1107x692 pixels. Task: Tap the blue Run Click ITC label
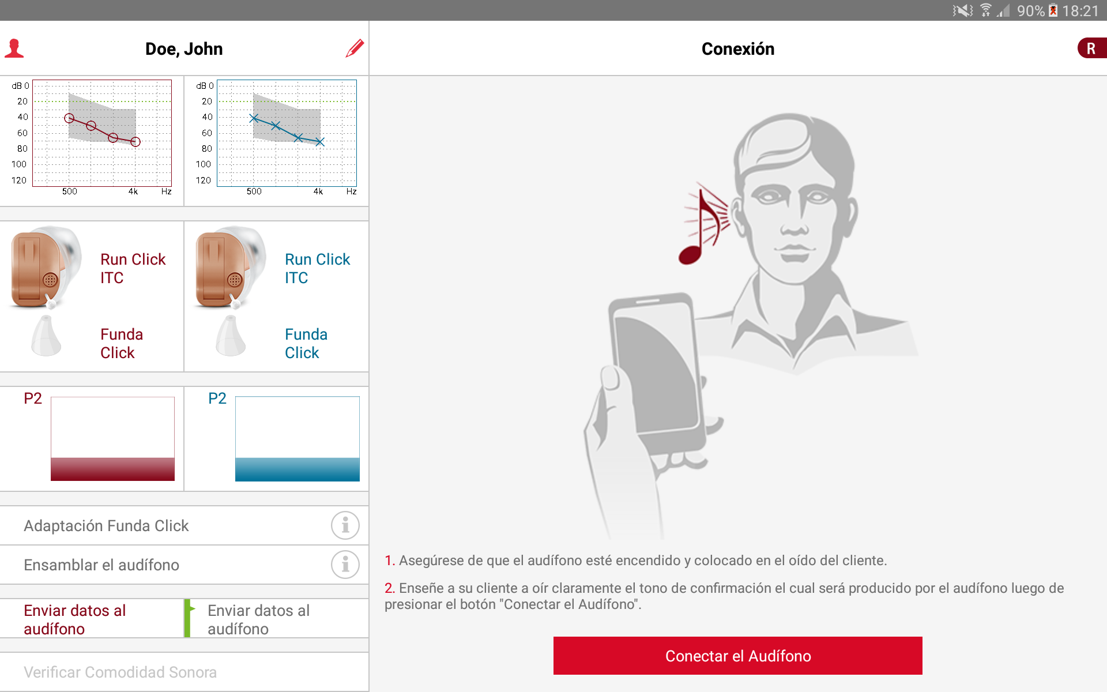[317, 268]
